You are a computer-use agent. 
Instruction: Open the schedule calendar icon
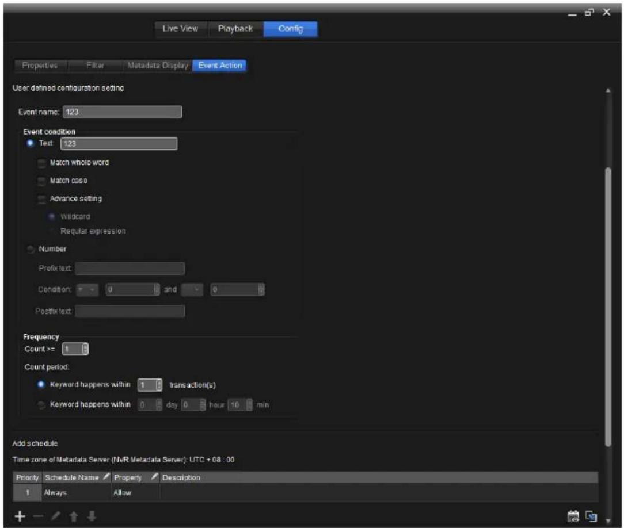[x=573, y=516]
